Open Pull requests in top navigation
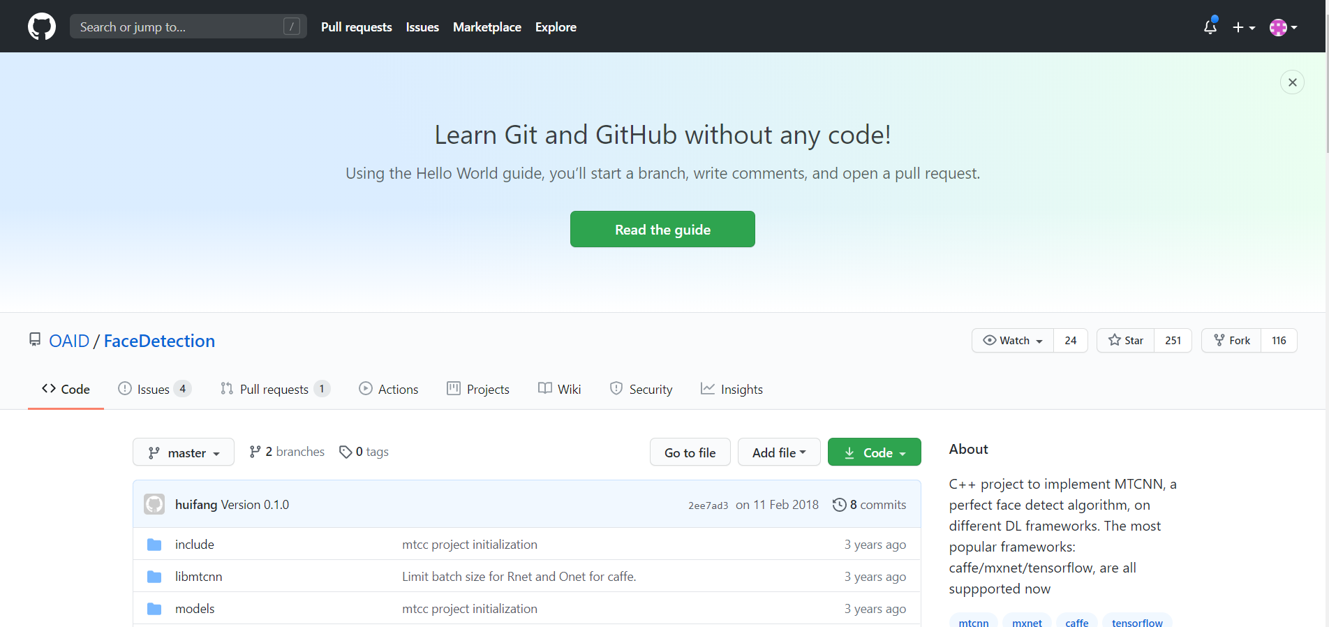This screenshot has height=627, width=1329. pyautogui.click(x=356, y=27)
